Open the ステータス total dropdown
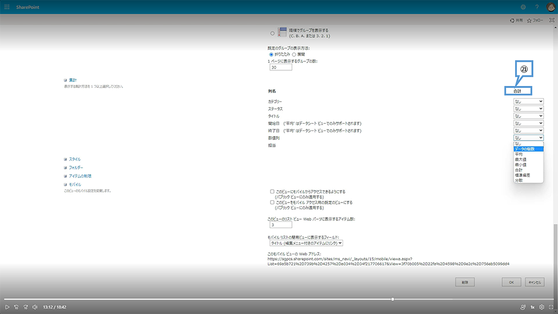This screenshot has width=558, height=314. pos(528,108)
